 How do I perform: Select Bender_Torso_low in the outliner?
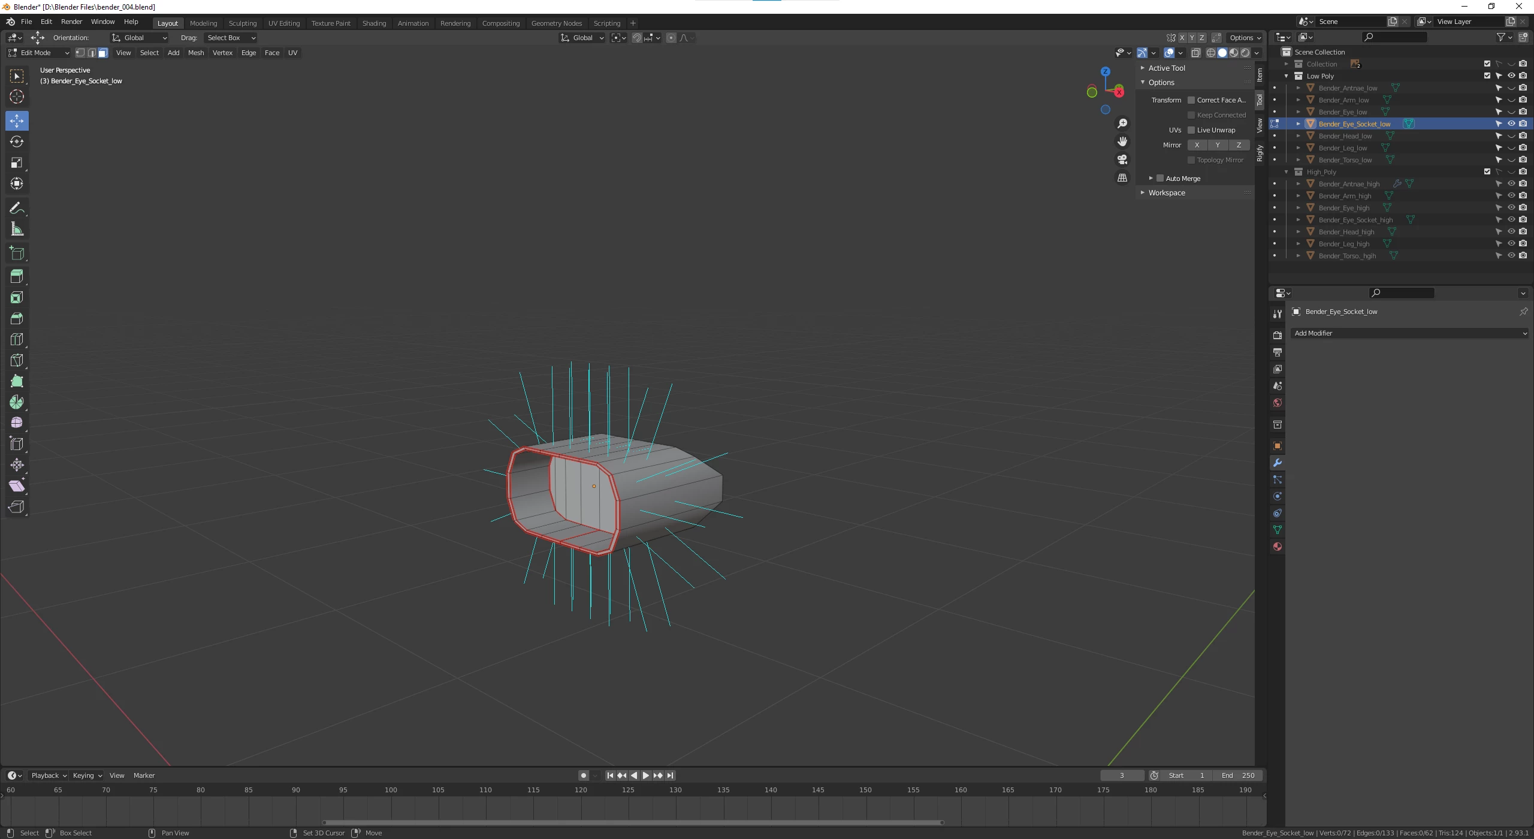pyautogui.click(x=1345, y=160)
